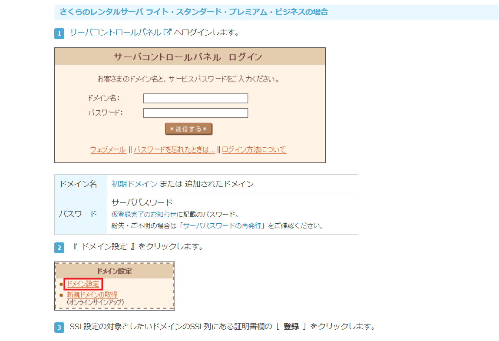Select the サーバパスワード text in table
This screenshot has height=341, width=499.
(142, 202)
